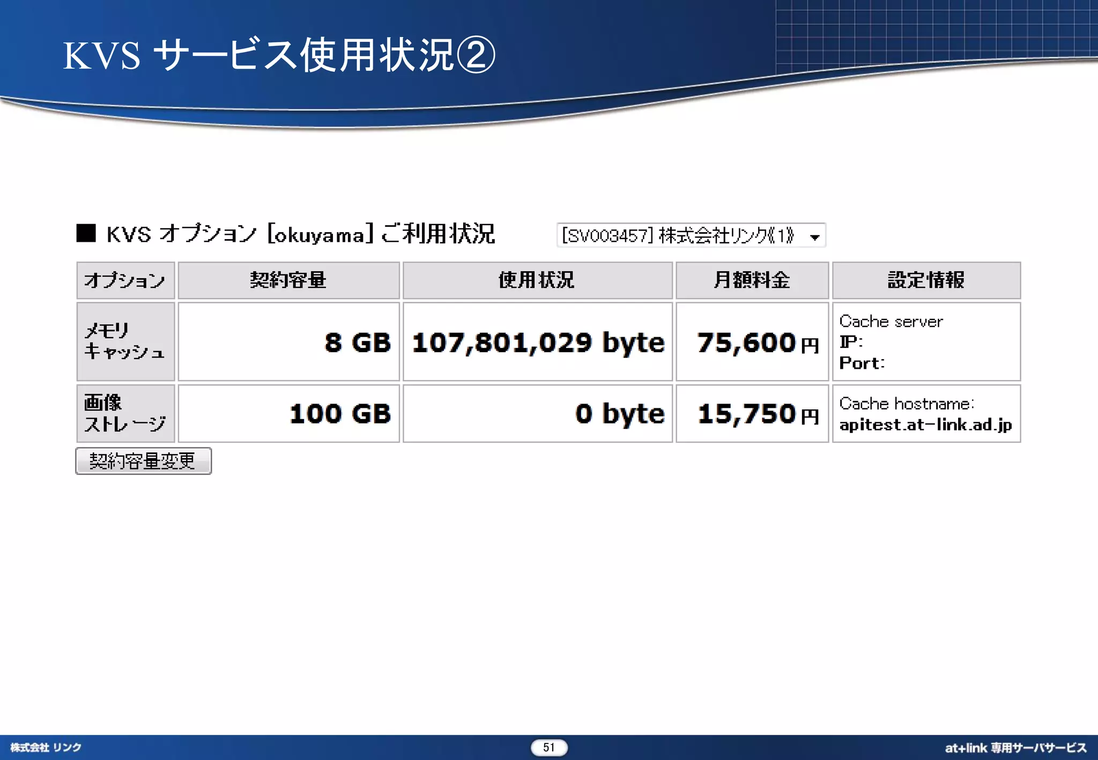Select the 設定情報 column header
Screen dimensions: 1098x760
tap(926, 280)
